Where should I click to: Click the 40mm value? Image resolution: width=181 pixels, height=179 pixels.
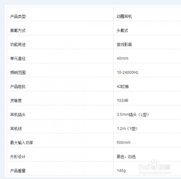pos(122,58)
